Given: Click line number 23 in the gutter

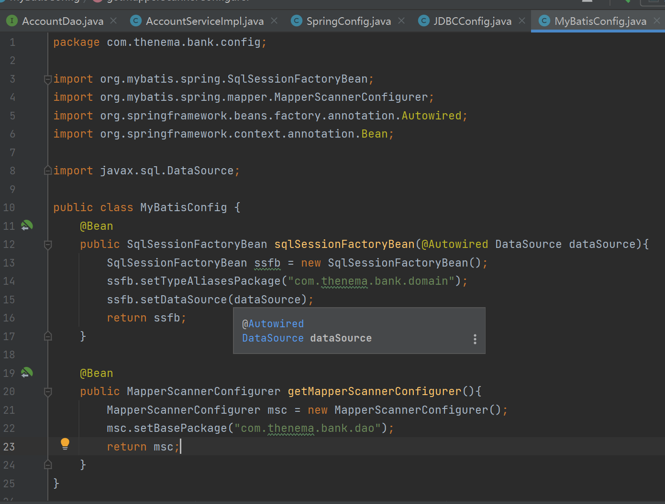Looking at the screenshot, I should click(9, 447).
